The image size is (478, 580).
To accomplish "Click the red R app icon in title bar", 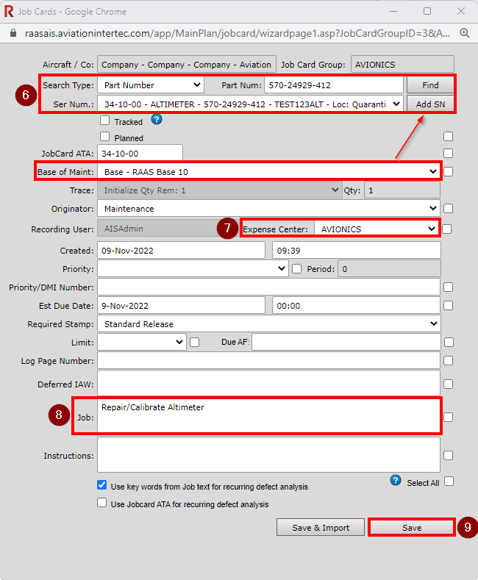I will point(9,12).
